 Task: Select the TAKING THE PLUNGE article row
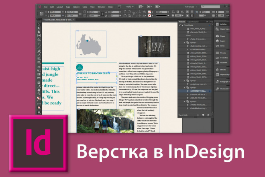point(194,105)
